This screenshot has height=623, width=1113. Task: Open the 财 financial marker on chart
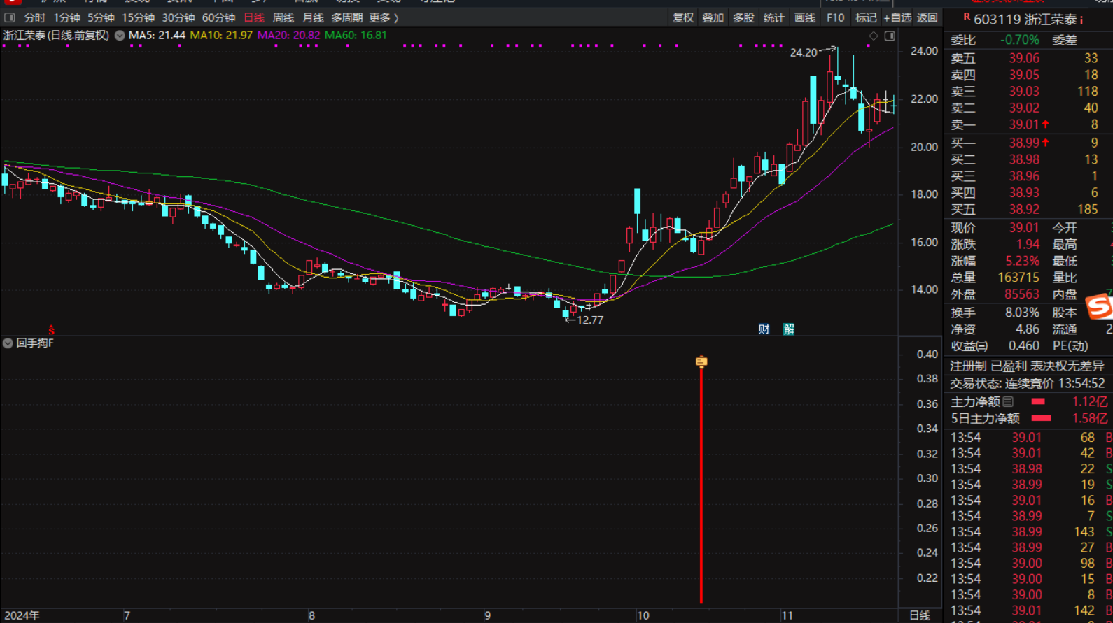point(764,329)
